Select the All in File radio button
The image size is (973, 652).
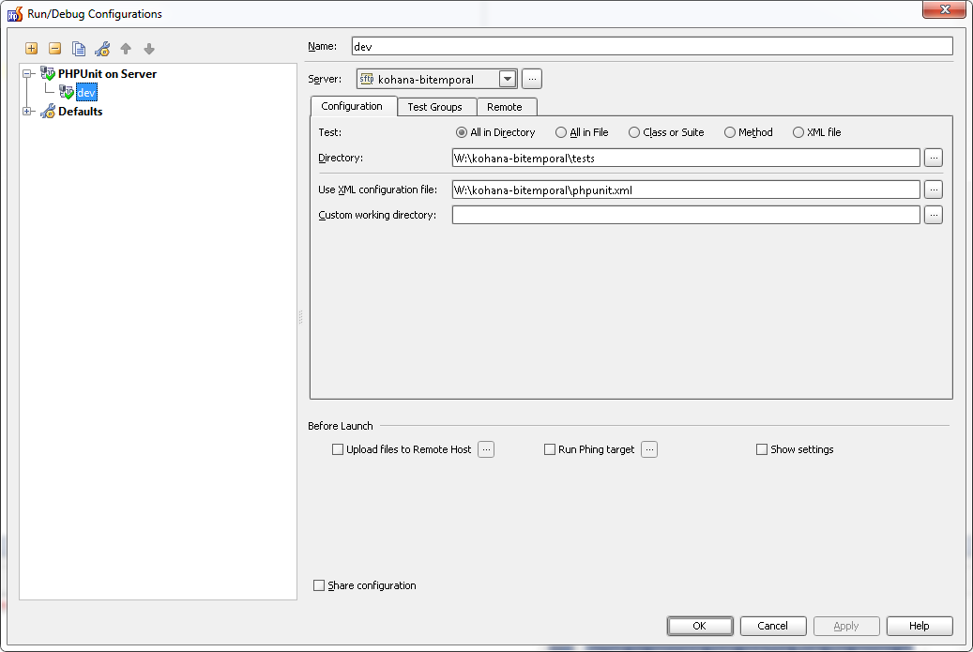pos(560,132)
